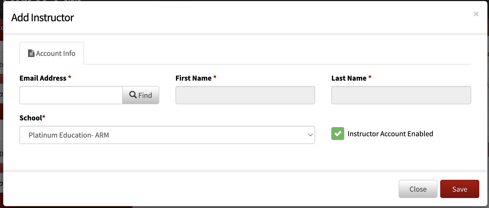Click the Email Address field label
Viewport: 489px width, 208px height.
pos(43,78)
